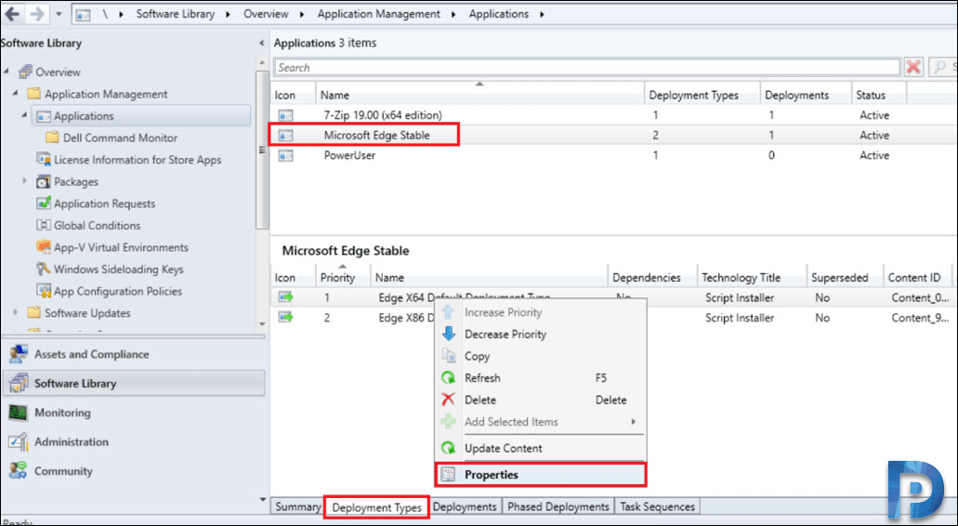958x526 pixels.
Task: Sort deployment types by Priority column header
Action: coord(343,277)
